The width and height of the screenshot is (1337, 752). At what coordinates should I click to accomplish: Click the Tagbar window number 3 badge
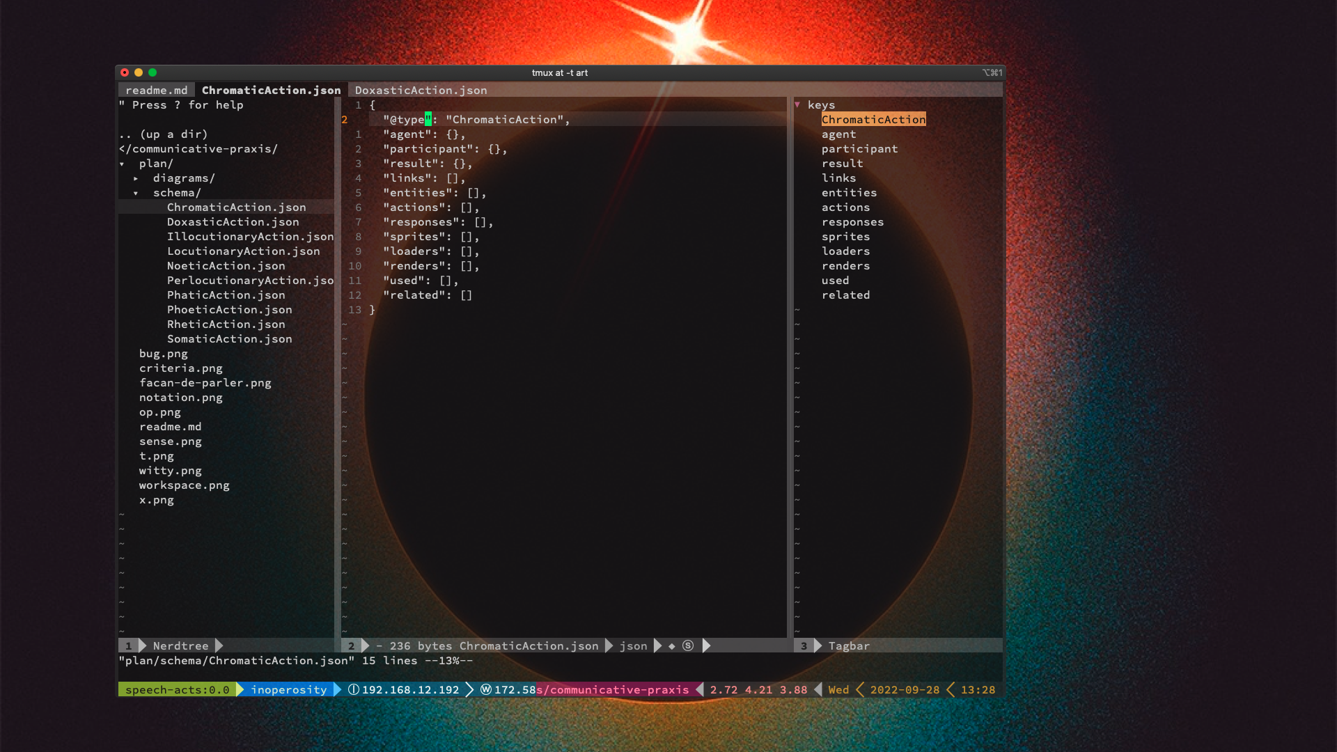tap(804, 645)
